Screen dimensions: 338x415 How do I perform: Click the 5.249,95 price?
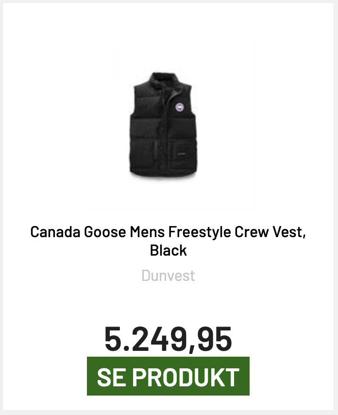(x=168, y=339)
